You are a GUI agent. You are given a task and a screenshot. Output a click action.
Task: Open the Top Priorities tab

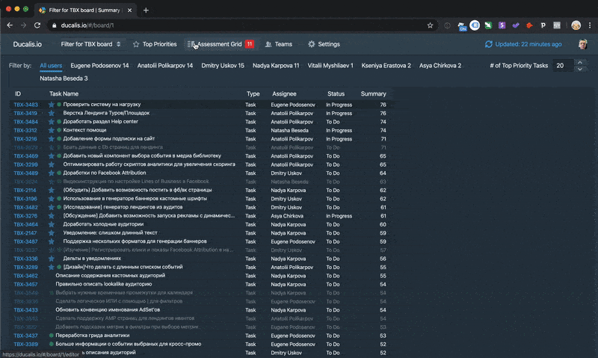tap(154, 44)
